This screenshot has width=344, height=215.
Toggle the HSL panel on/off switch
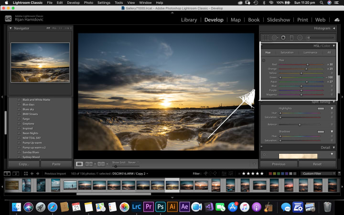click(261, 45)
